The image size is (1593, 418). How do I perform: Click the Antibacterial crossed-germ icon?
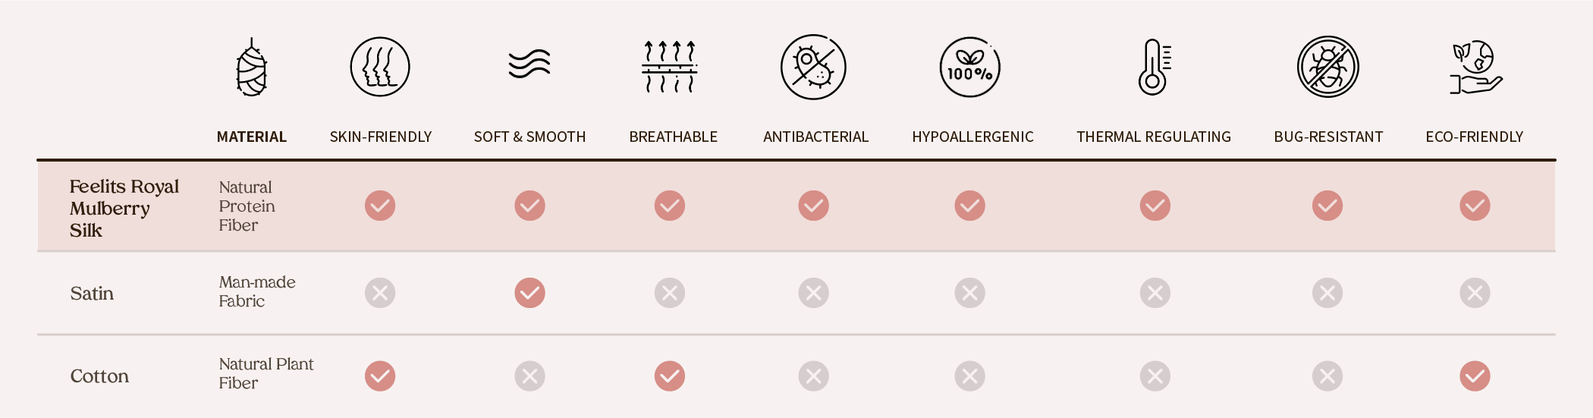813,67
